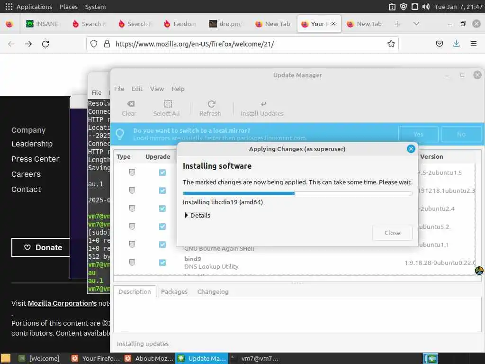Image resolution: width=485 pixels, height=364 pixels.
Task: Open the Help menu in Update Manager
Action: 178,89
